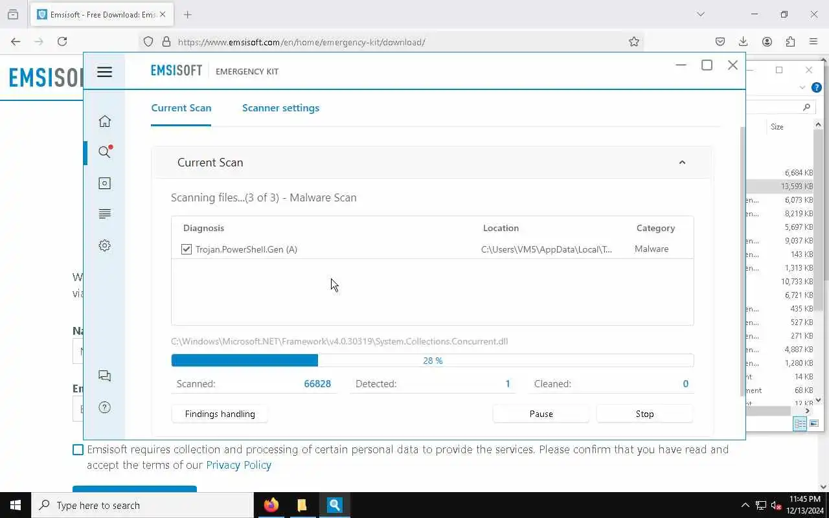Click the Firefox tracking protection shield icon
This screenshot has height=518, width=829.
pyautogui.click(x=148, y=41)
